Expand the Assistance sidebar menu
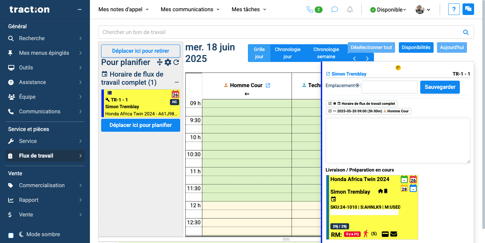The width and height of the screenshot is (485, 243). tap(45, 82)
